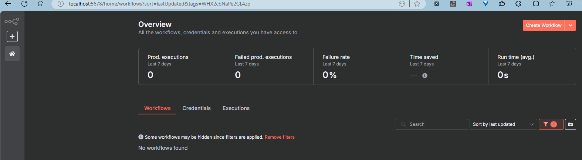Click the Remove filters link
Viewport: 582px width, 160px height.
(280, 137)
